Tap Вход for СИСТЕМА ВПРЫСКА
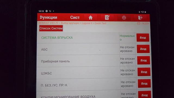Viewport: 174px width, 98px height. pos(143,38)
